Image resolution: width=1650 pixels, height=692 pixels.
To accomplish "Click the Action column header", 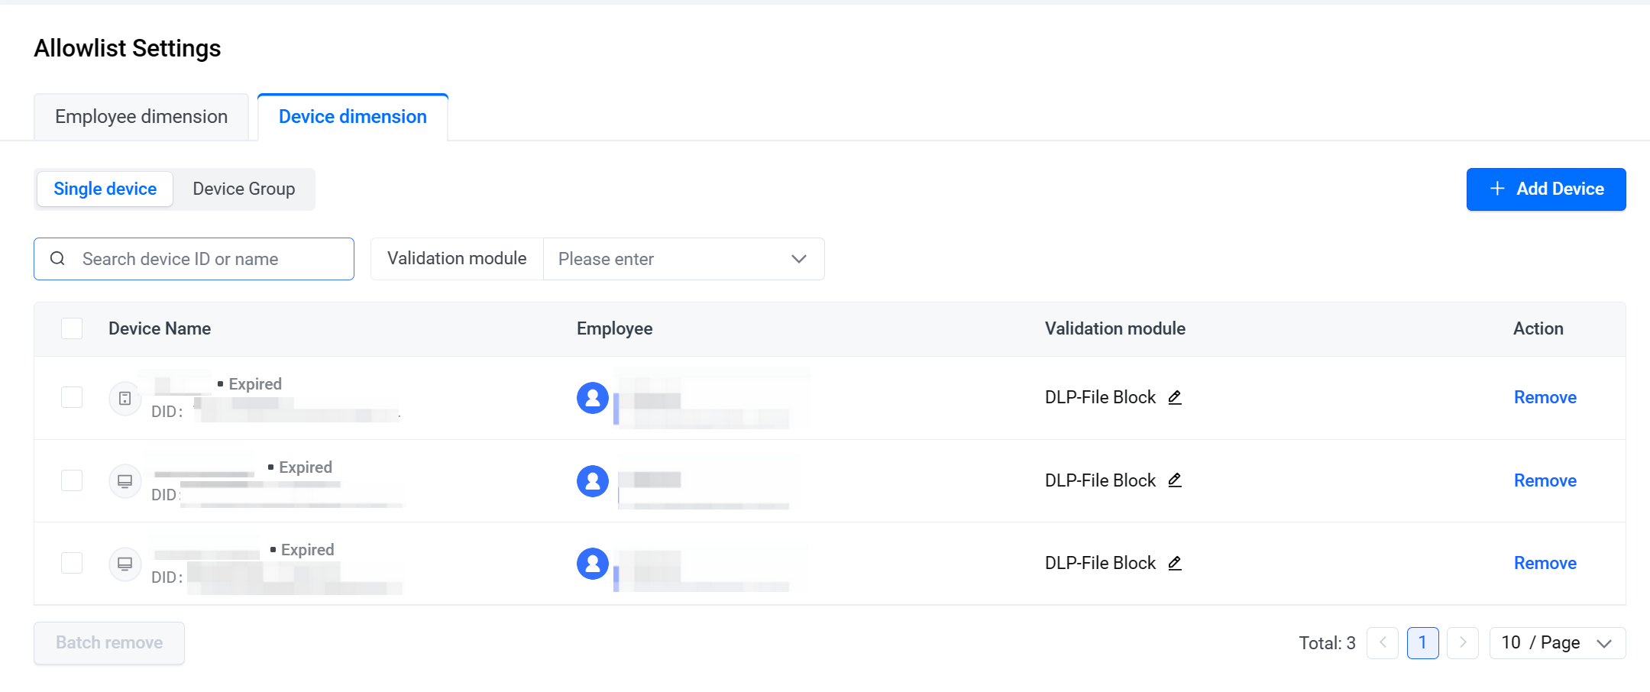I will 1538,328.
